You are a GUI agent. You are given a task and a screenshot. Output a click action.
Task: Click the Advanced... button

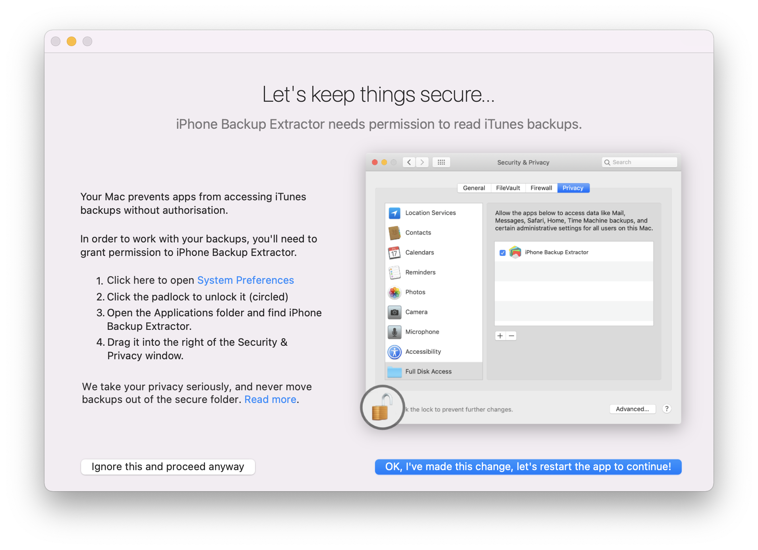click(632, 409)
